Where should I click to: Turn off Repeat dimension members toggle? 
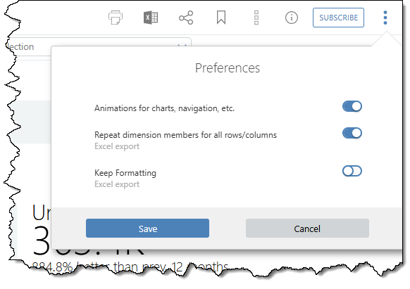[x=352, y=133]
